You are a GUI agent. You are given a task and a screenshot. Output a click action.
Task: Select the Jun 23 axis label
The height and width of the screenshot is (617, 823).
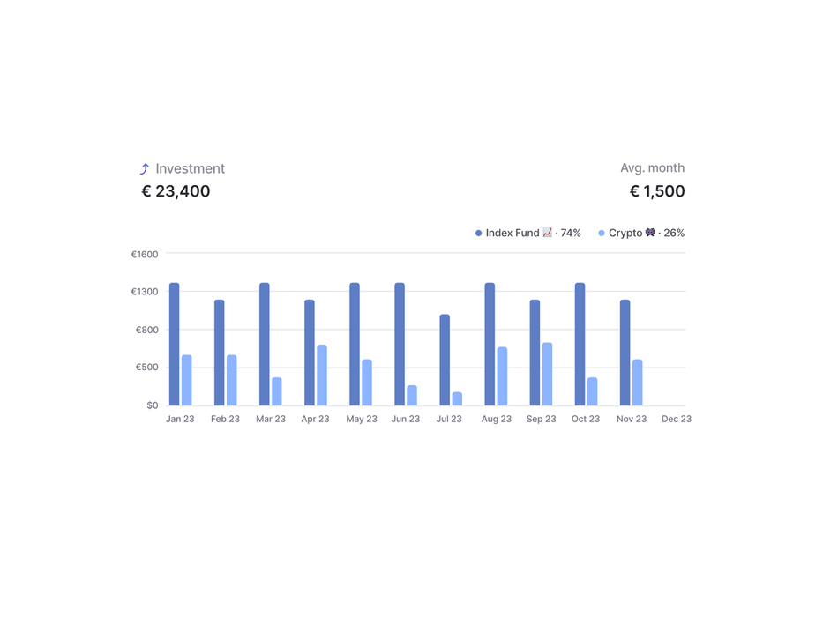coord(406,419)
